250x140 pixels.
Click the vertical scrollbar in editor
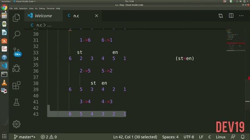point(248,81)
